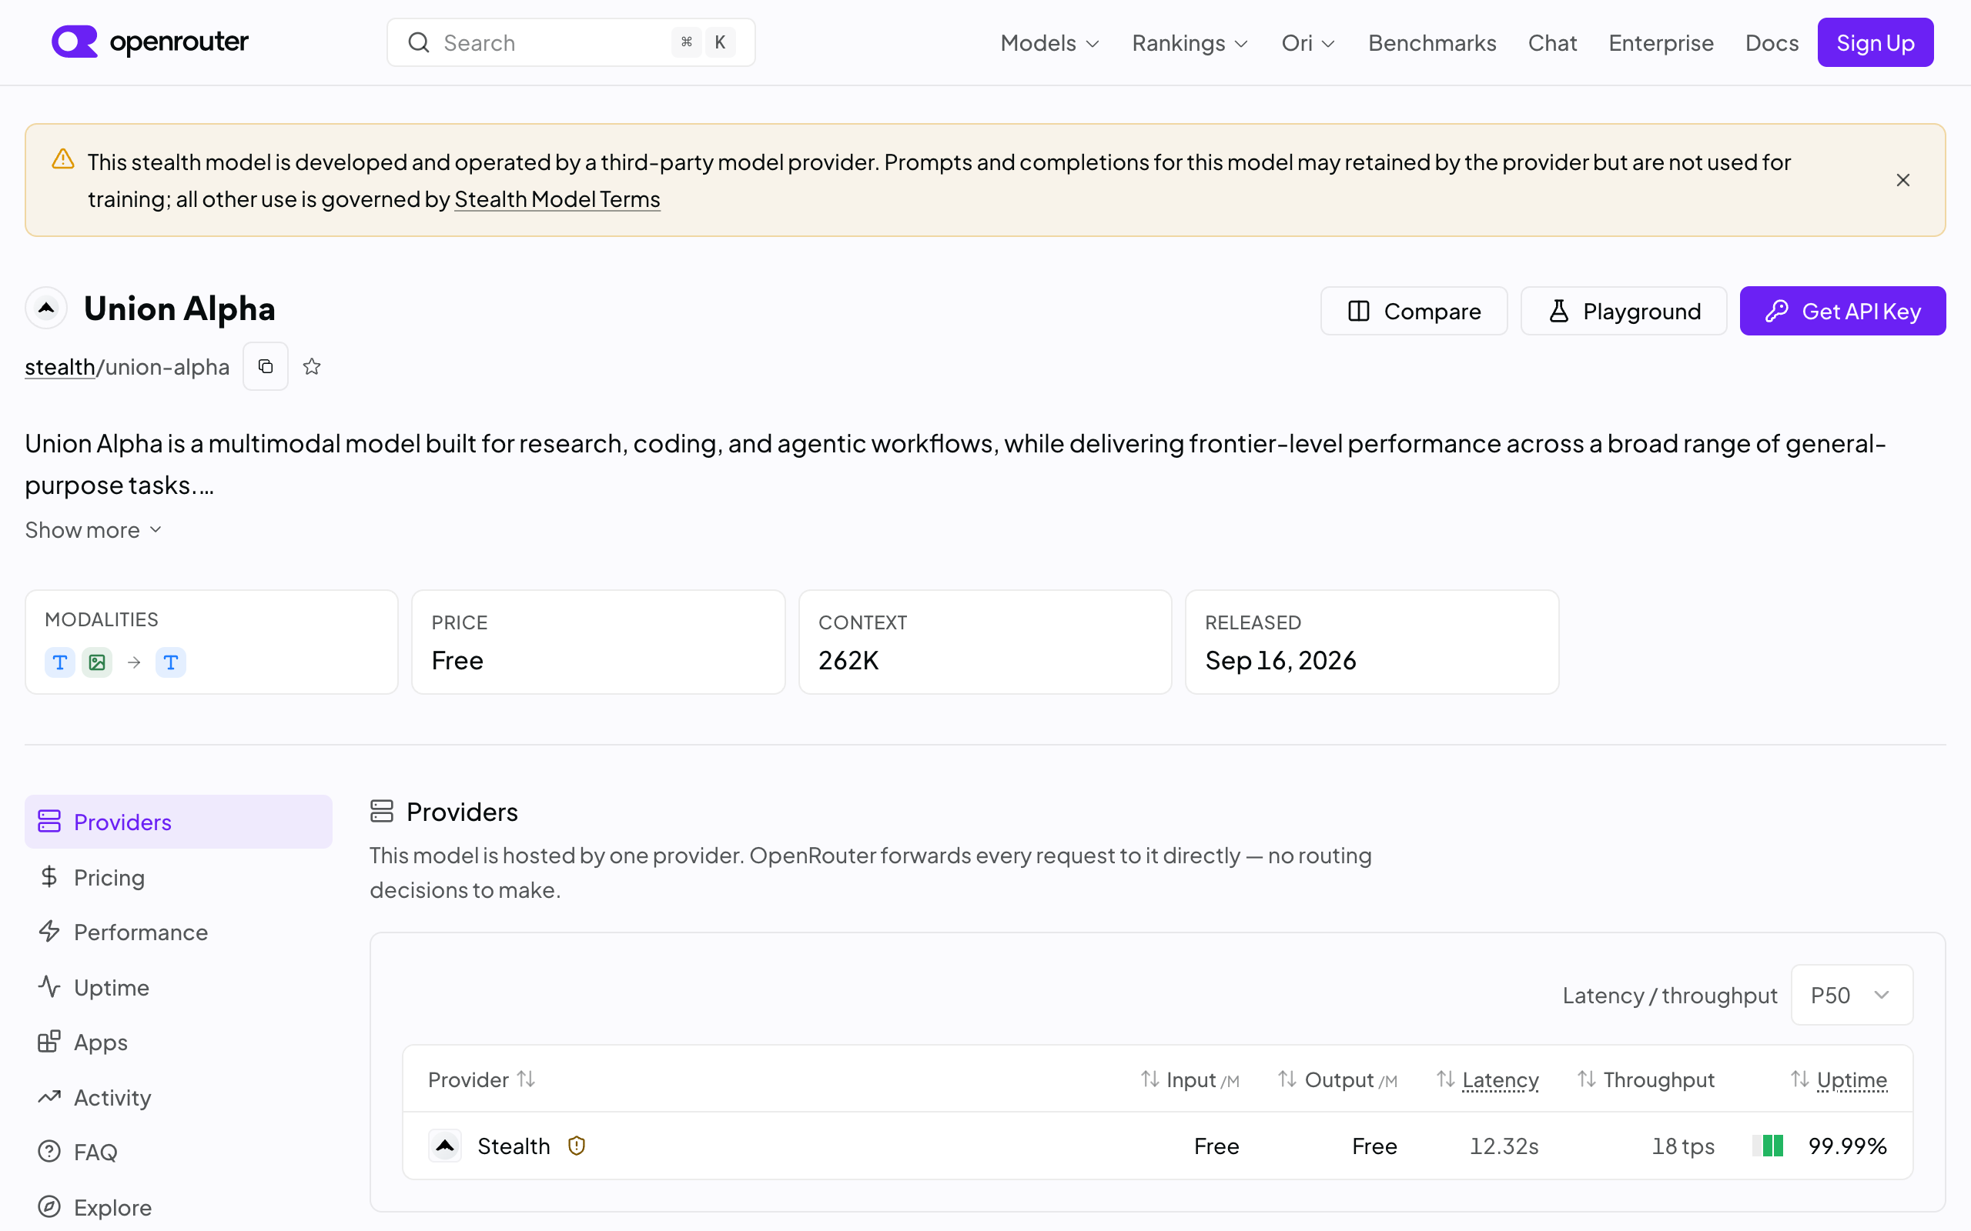Click the search magnifier icon
1971x1231 pixels.
click(419, 42)
